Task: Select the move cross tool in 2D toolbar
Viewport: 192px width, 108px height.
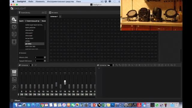Action: 129,65
